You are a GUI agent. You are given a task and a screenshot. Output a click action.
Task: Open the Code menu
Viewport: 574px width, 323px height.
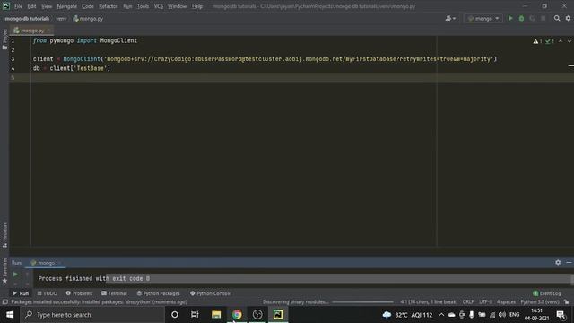[88, 6]
